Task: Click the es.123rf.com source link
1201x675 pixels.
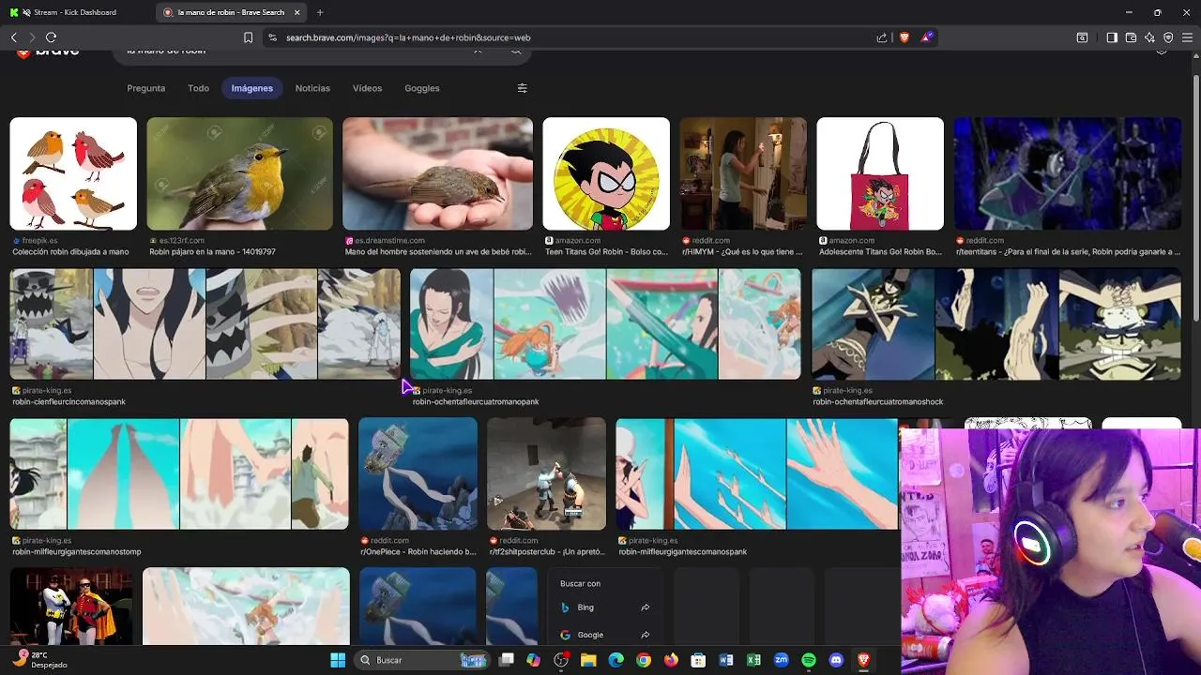Action: pos(182,241)
